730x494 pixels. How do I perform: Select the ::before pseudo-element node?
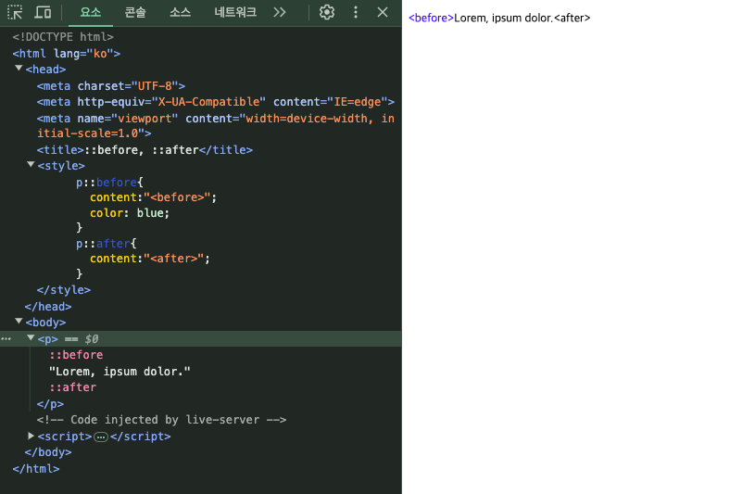76,355
